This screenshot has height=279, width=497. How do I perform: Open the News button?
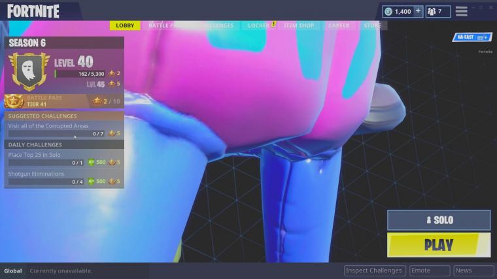[x=473, y=271]
